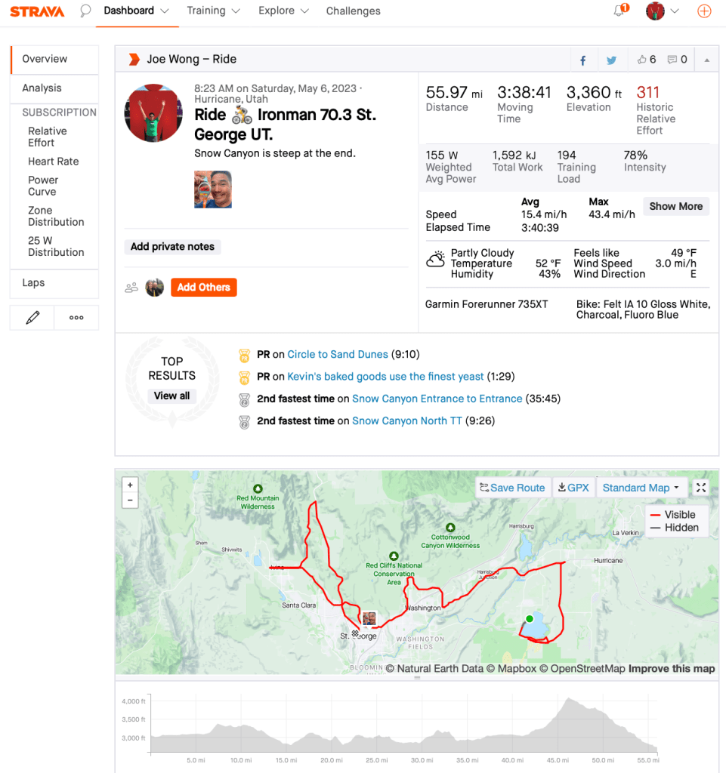Open the notifications bell

620,11
